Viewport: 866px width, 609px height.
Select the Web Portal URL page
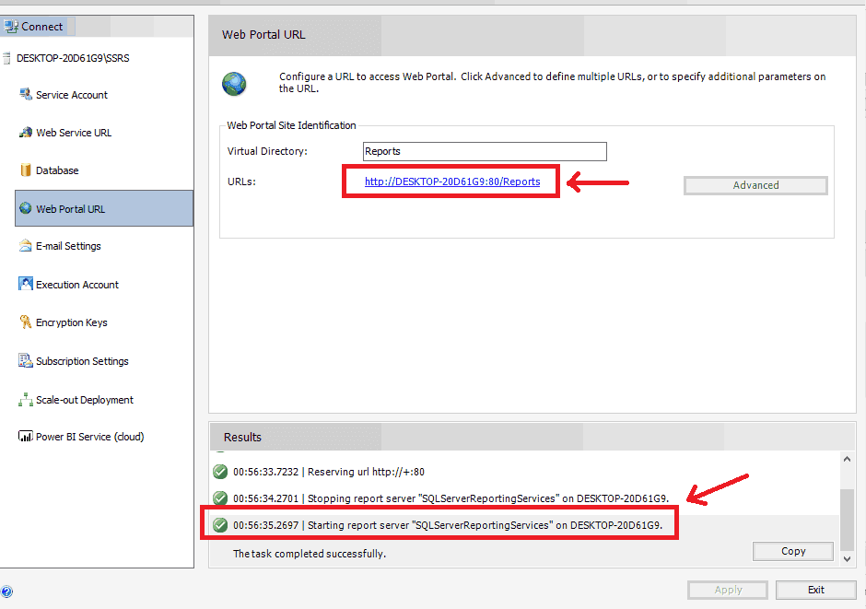(70, 209)
